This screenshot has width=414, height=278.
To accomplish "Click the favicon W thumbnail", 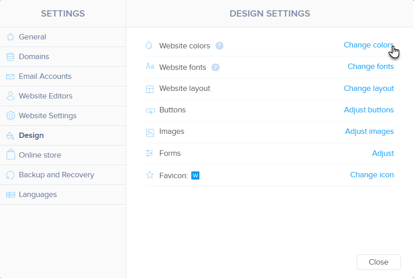I will (x=195, y=175).
